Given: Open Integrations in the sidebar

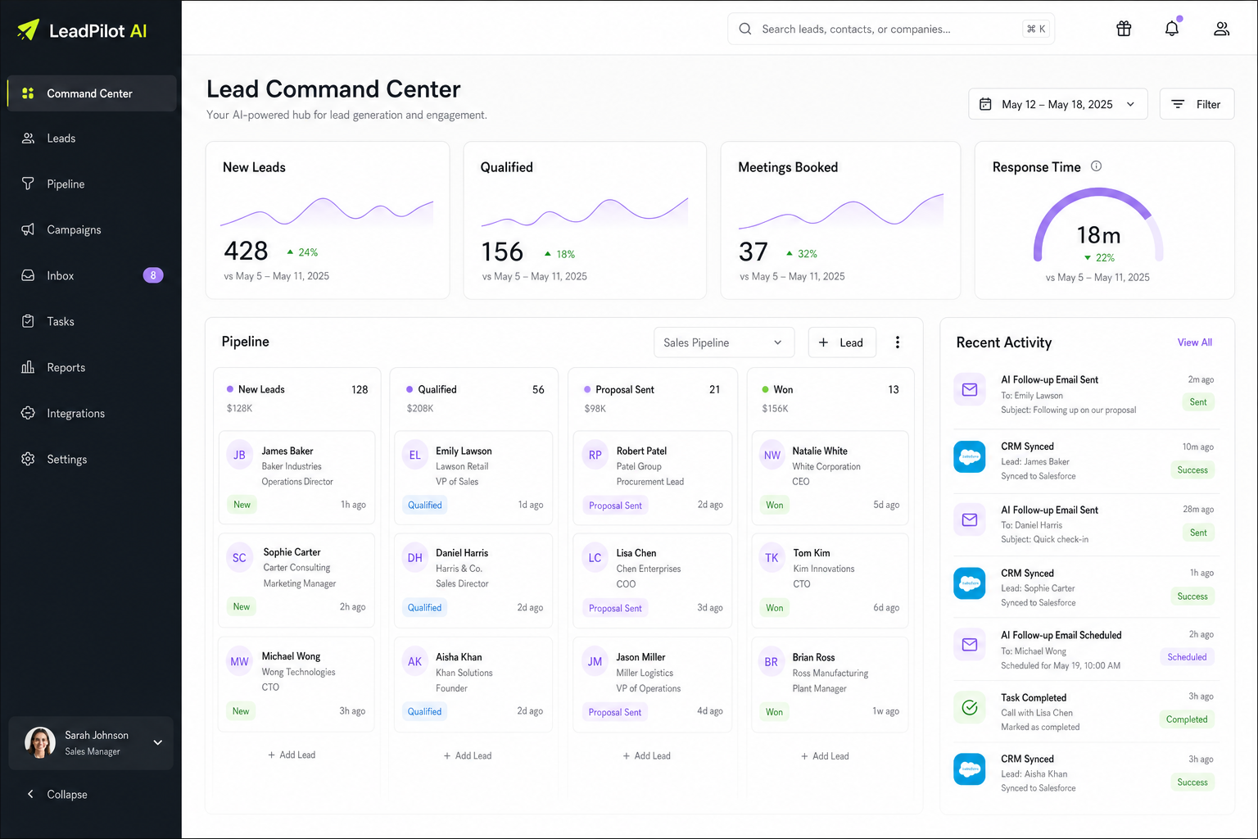Looking at the screenshot, I should (x=92, y=414).
